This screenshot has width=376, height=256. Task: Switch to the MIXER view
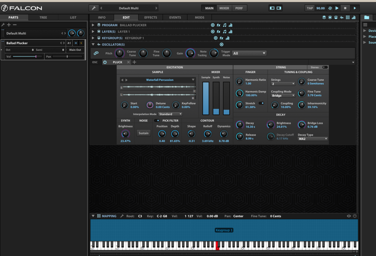pos(224,8)
